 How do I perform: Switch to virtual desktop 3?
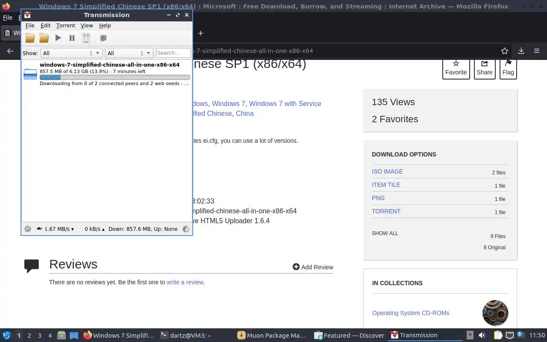pyautogui.click(x=39, y=336)
